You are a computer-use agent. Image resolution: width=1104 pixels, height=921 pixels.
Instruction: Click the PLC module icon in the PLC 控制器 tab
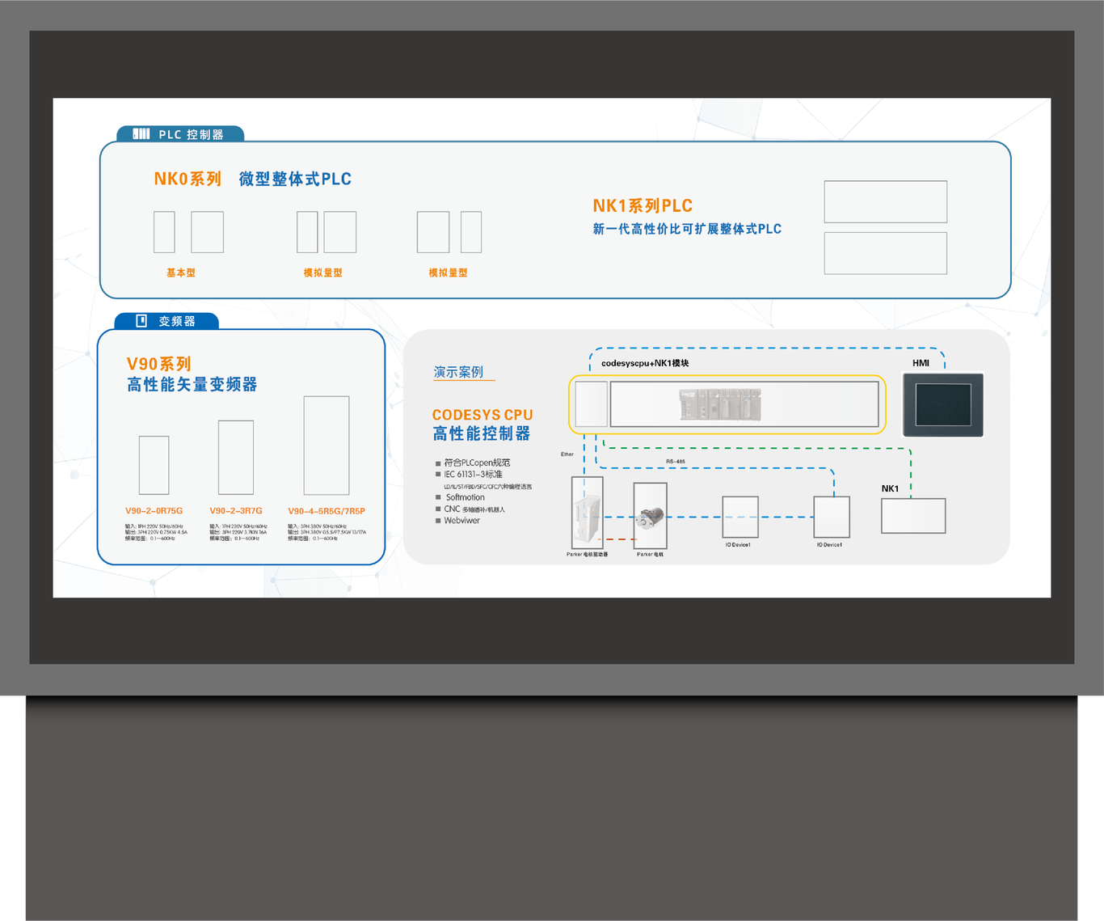coord(141,134)
